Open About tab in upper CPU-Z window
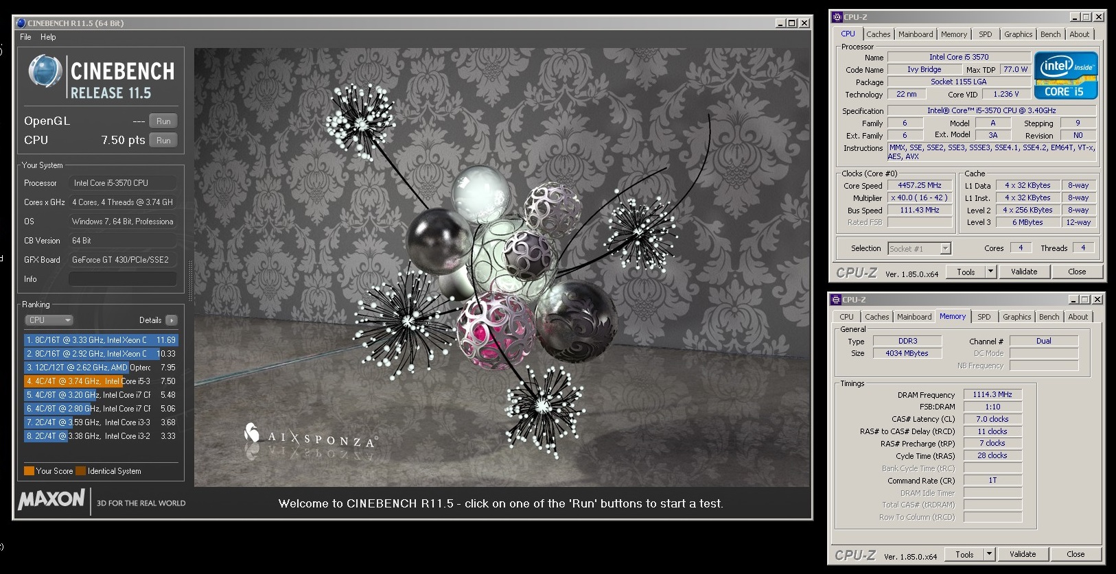The image size is (1116, 574). 1079,34
